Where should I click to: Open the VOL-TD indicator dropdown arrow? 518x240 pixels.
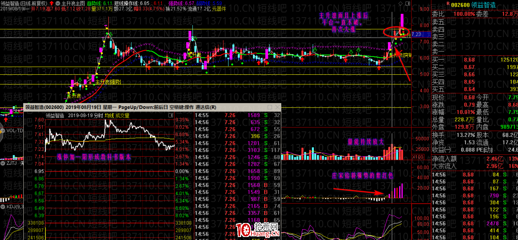coord(3,131)
